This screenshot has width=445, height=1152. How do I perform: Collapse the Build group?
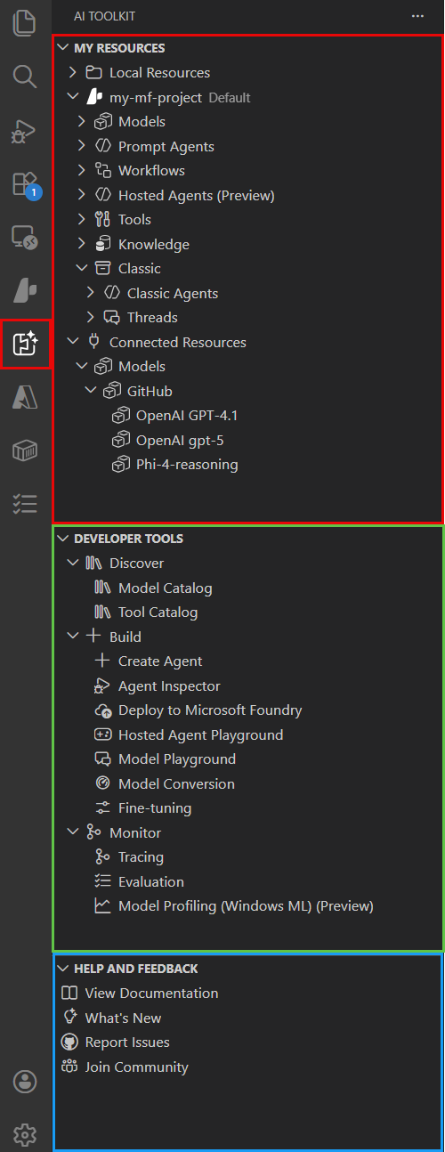pyautogui.click(x=73, y=637)
